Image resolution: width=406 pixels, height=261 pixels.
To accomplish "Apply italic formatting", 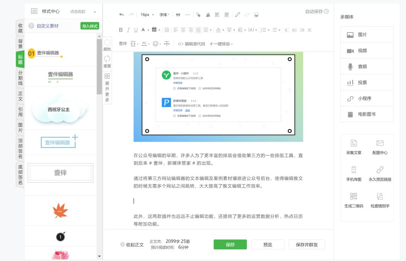I will [x=128, y=30].
